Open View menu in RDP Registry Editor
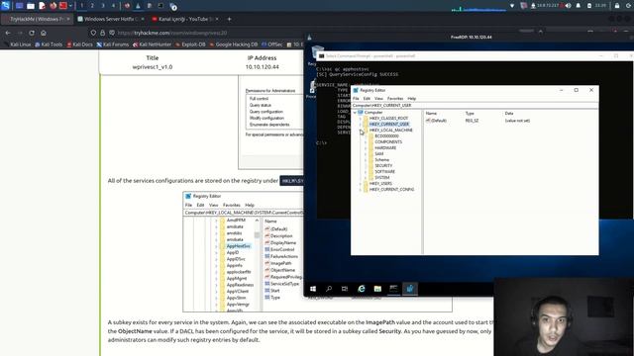This screenshot has height=356, width=634. pyautogui.click(x=378, y=99)
